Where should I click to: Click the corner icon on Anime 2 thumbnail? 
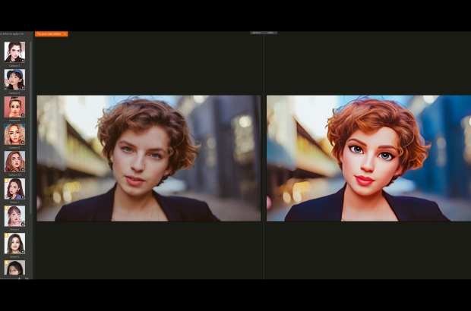[x=22, y=224]
